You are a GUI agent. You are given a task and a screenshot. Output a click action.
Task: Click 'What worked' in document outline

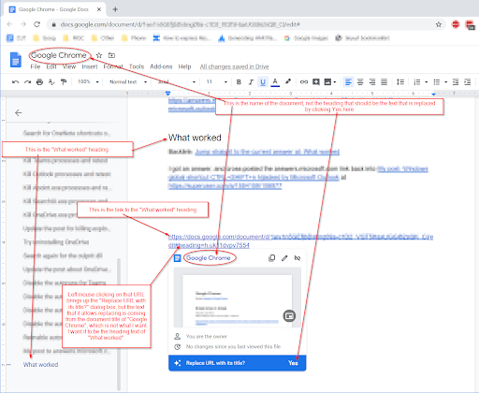(x=40, y=365)
